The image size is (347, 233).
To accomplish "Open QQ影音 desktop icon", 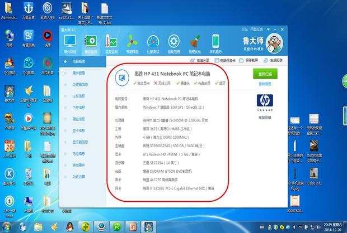I will (29, 66).
